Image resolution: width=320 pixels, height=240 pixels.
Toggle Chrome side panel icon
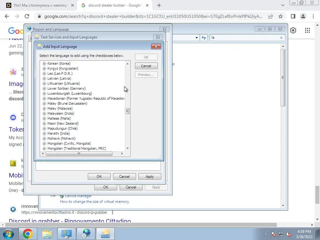(x=293, y=16)
